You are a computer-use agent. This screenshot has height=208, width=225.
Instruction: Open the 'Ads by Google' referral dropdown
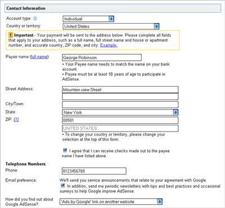coord(111,202)
